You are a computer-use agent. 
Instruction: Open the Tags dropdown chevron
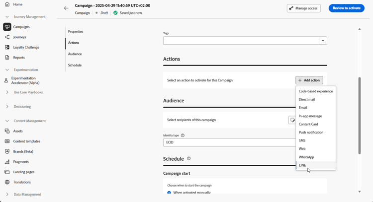click(x=323, y=41)
